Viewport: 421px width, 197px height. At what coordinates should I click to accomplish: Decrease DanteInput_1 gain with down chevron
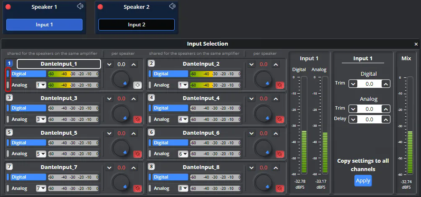[x=109, y=64]
